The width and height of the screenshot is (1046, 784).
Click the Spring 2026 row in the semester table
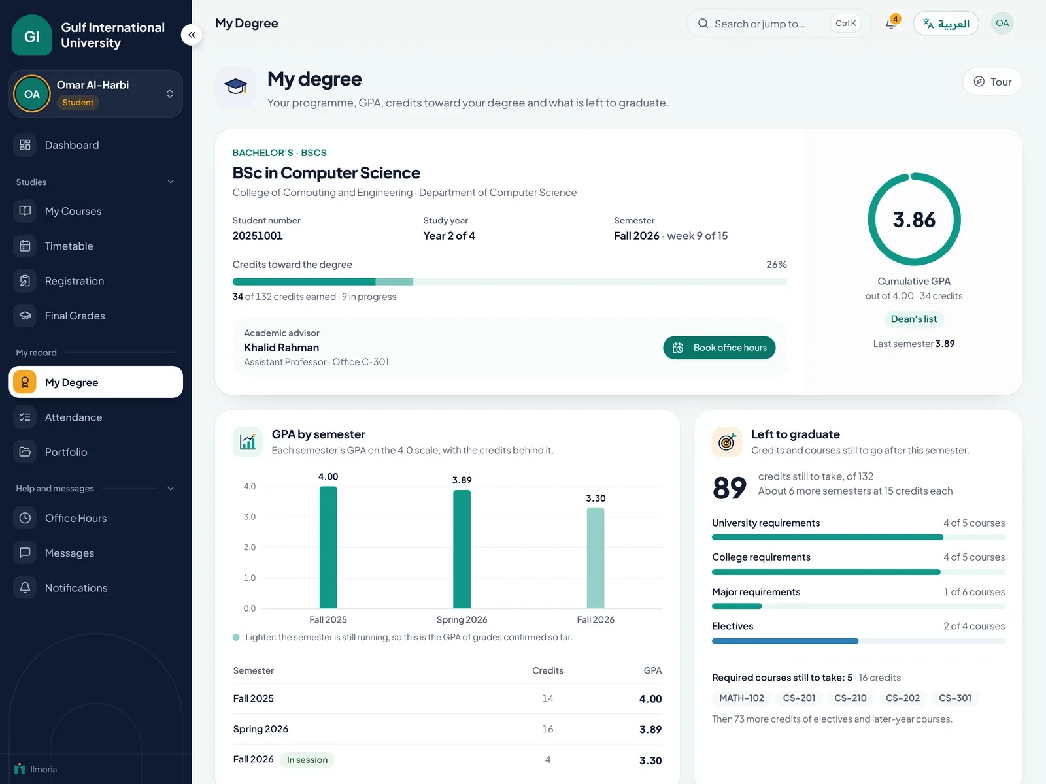(447, 729)
